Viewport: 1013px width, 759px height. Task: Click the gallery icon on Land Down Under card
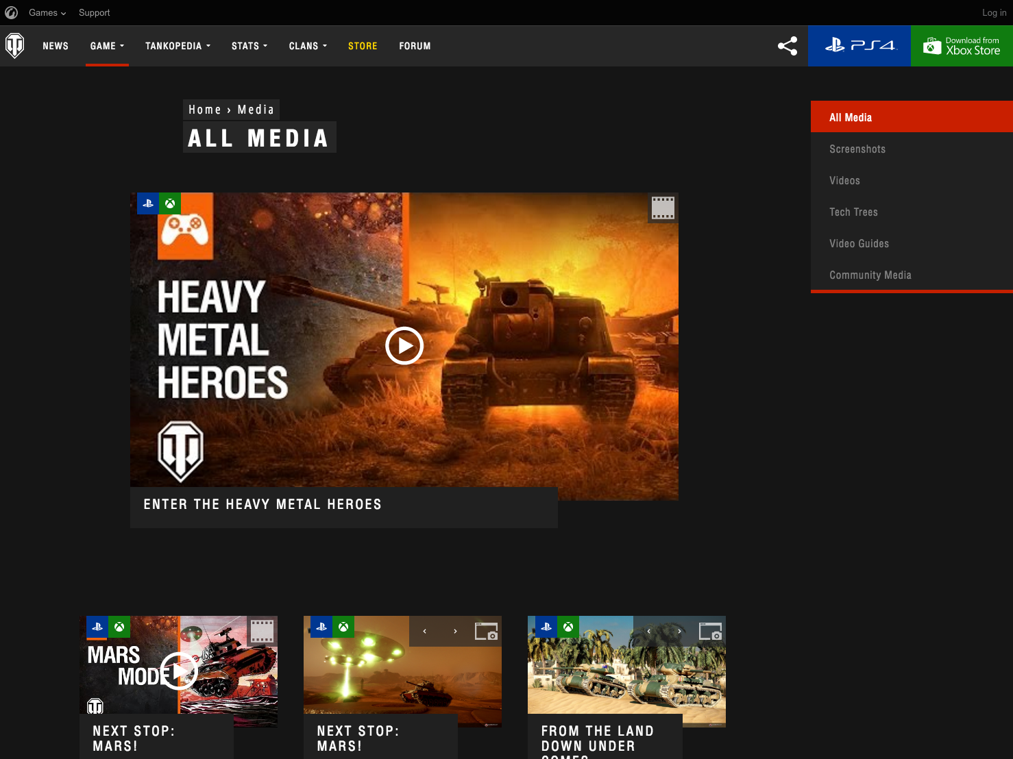coord(710,631)
